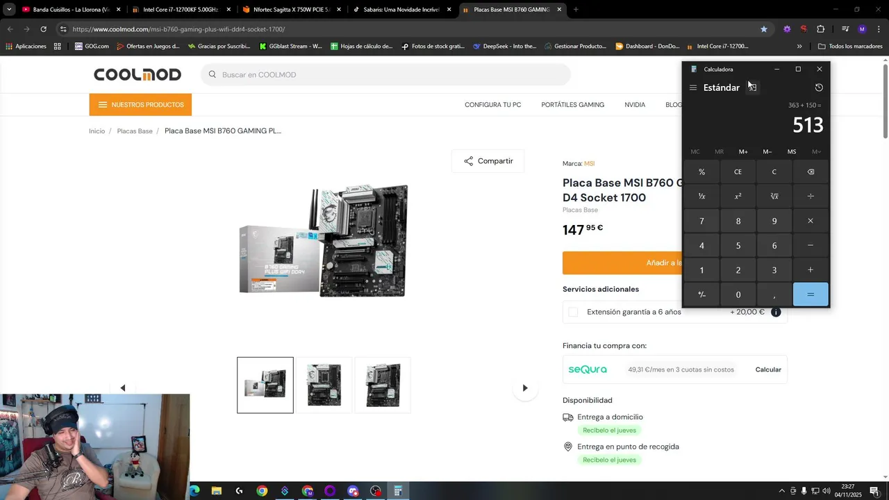Click calculator digit 5 key
889x500 pixels.
[x=738, y=245]
